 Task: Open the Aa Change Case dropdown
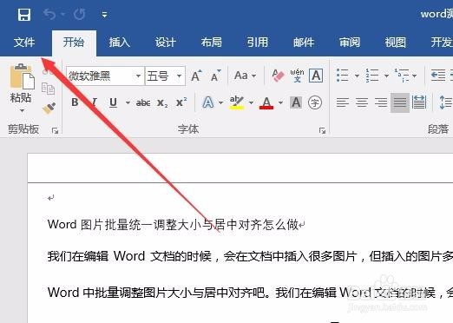point(245,76)
